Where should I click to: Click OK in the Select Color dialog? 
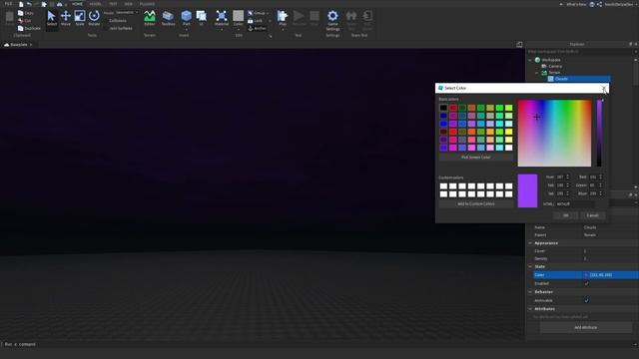click(566, 215)
